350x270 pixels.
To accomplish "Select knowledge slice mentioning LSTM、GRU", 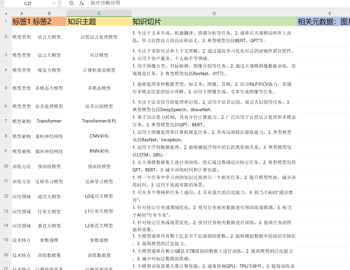I will 214,151.
